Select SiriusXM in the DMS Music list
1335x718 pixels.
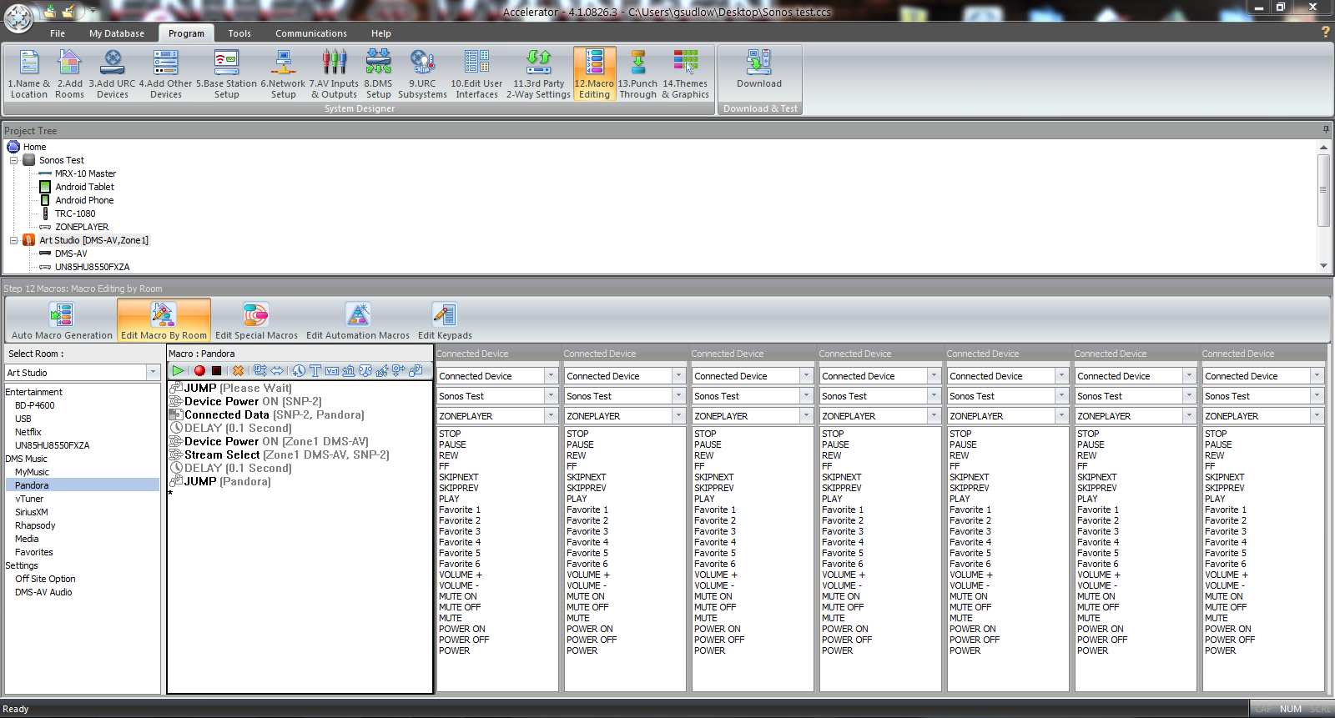point(32,512)
